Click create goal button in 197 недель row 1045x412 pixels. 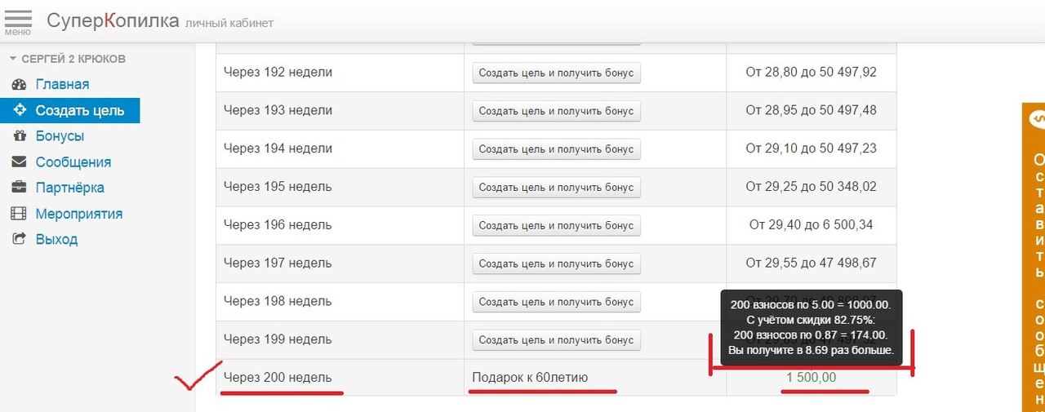pos(556,264)
